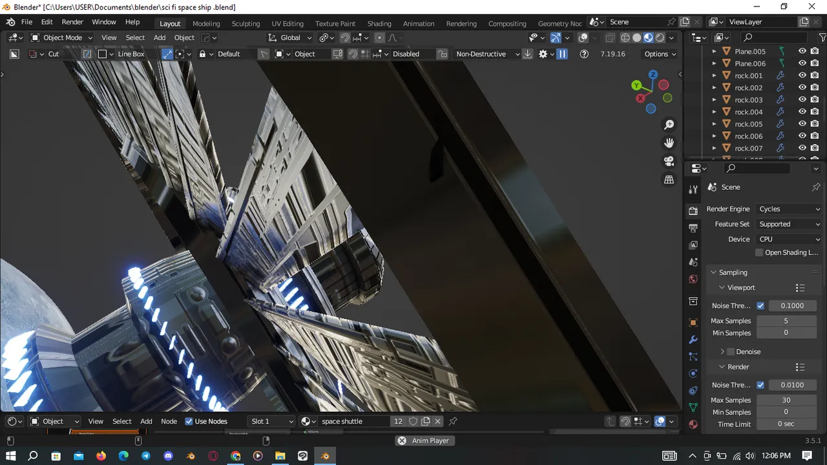Unlink the space shuttle material with X
Viewport: 827px width, 465px height.
pos(437,421)
